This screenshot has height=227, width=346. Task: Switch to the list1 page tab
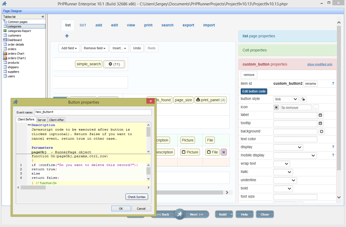(83, 25)
